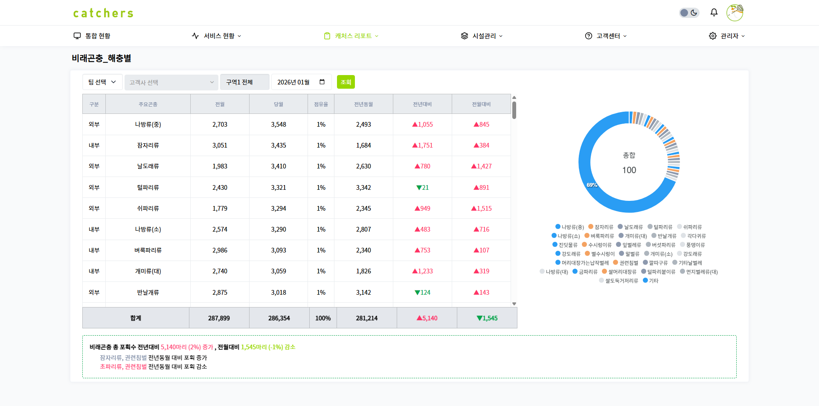Click the heartbeat icon beside 서비스 현황
Screen dimensions: 819x406
(195, 36)
